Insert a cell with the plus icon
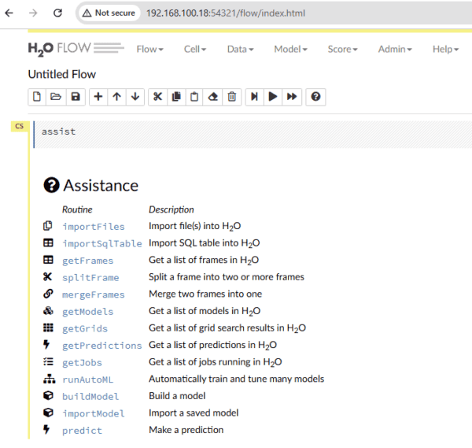The width and height of the screenshot is (472, 448). (x=98, y=97)
